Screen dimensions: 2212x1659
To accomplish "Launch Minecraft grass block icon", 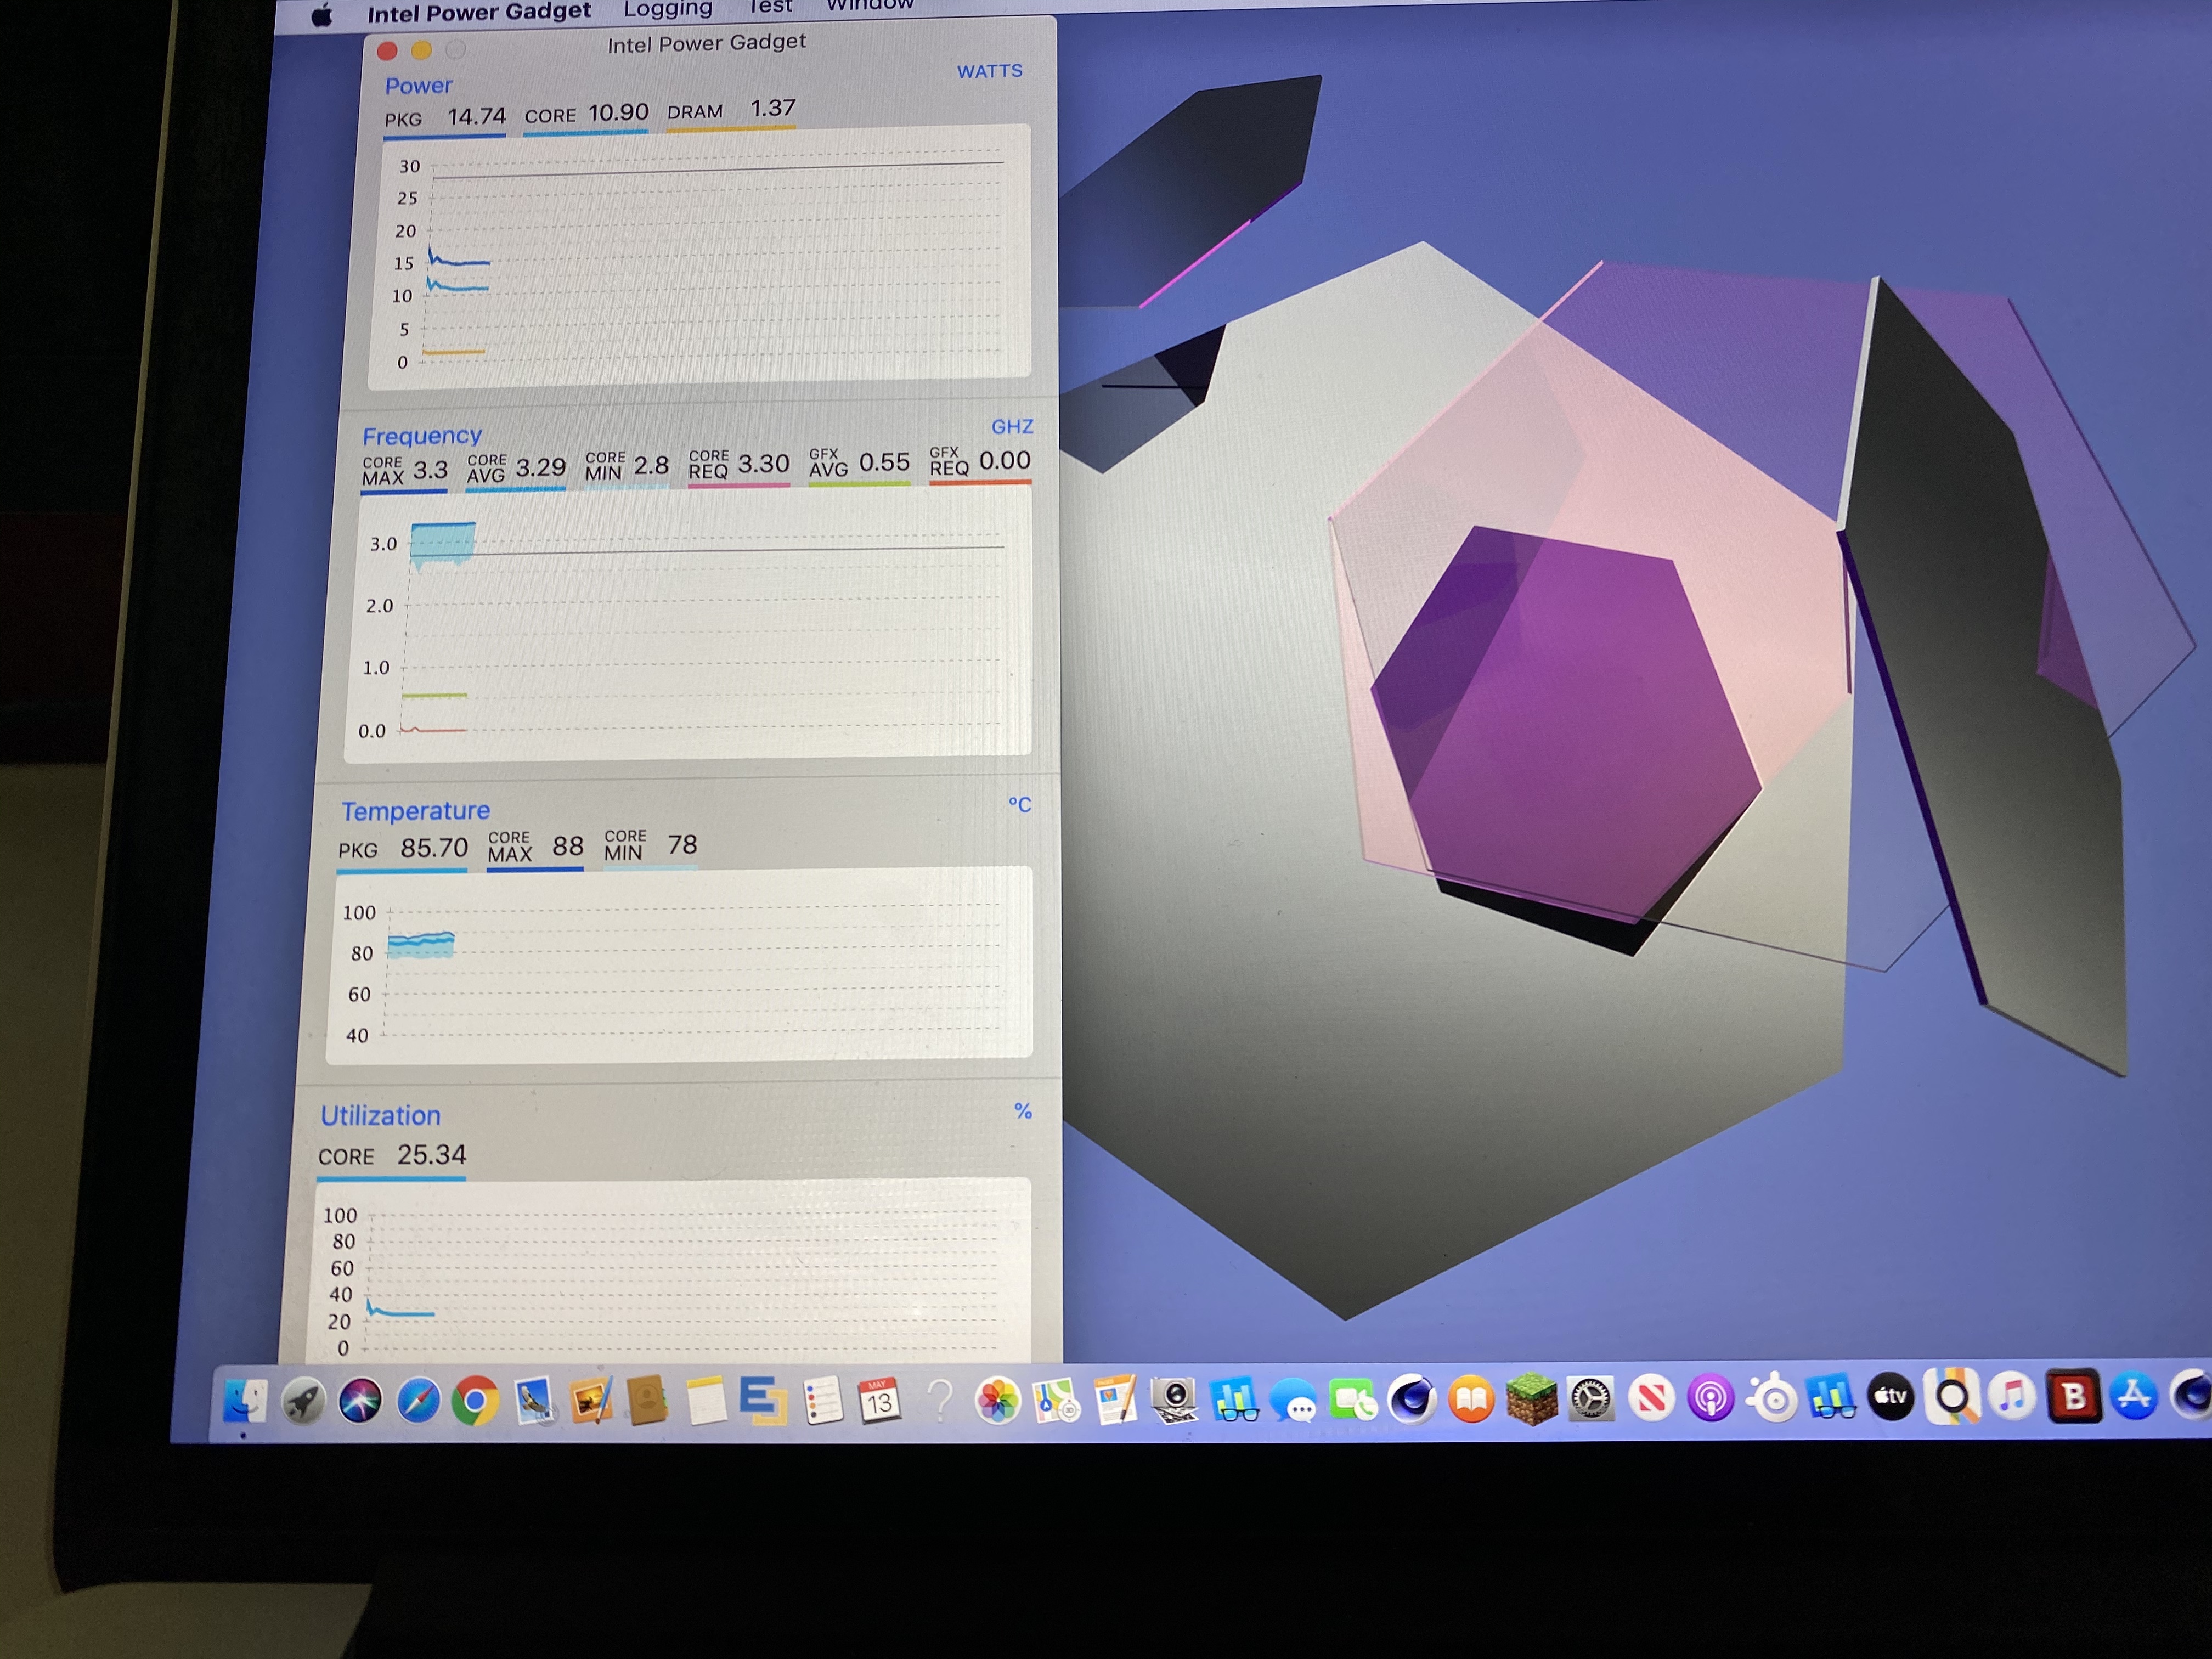I will coord(1531,1398).
